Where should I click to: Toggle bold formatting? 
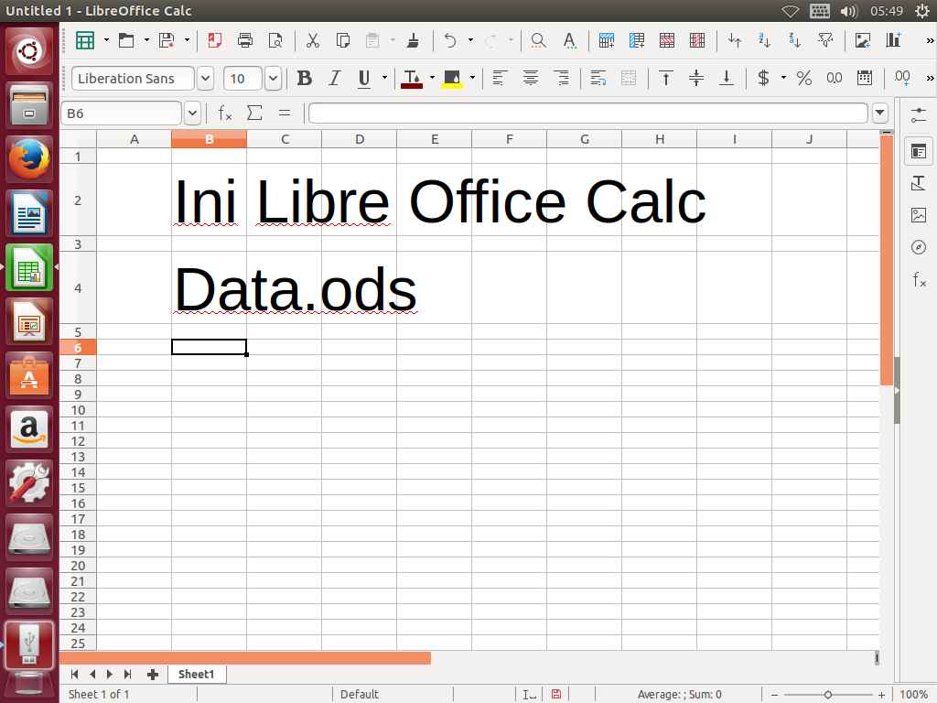pyautogui.click(x=305, y=79)
